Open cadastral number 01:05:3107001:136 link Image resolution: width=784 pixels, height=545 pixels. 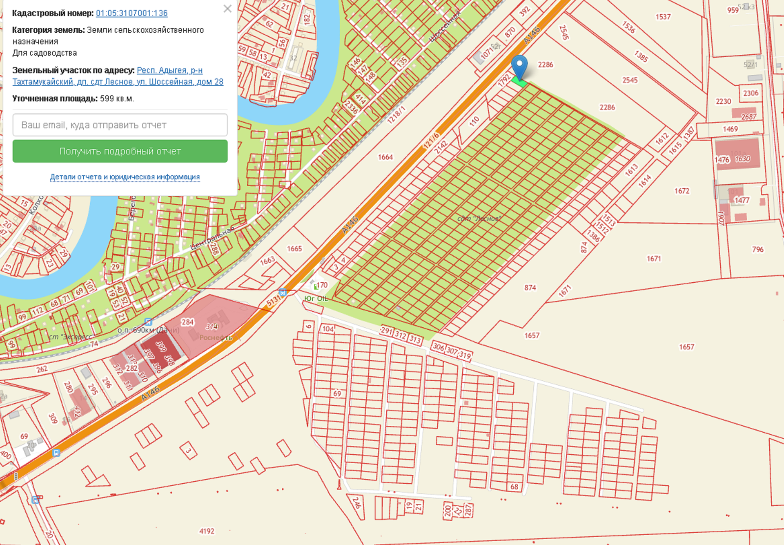(x=131, y=13)
